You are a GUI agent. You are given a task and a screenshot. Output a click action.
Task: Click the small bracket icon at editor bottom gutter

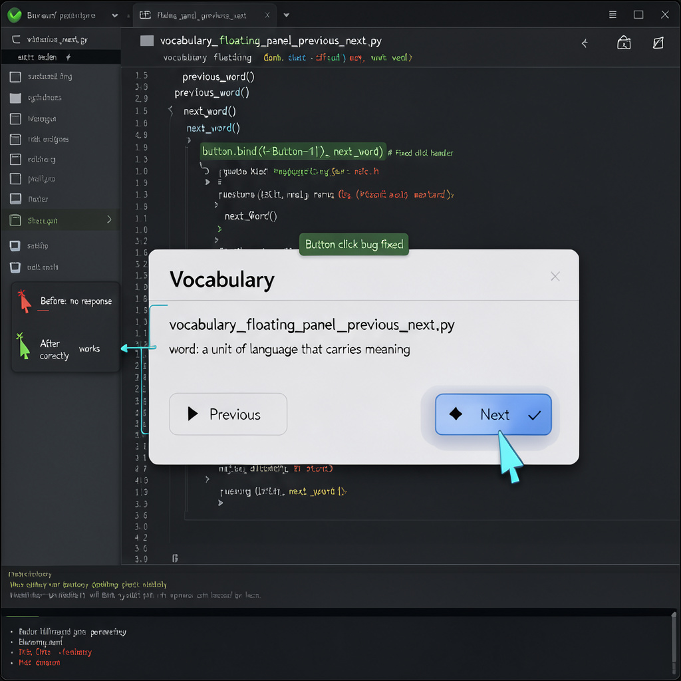coord(175,558)
